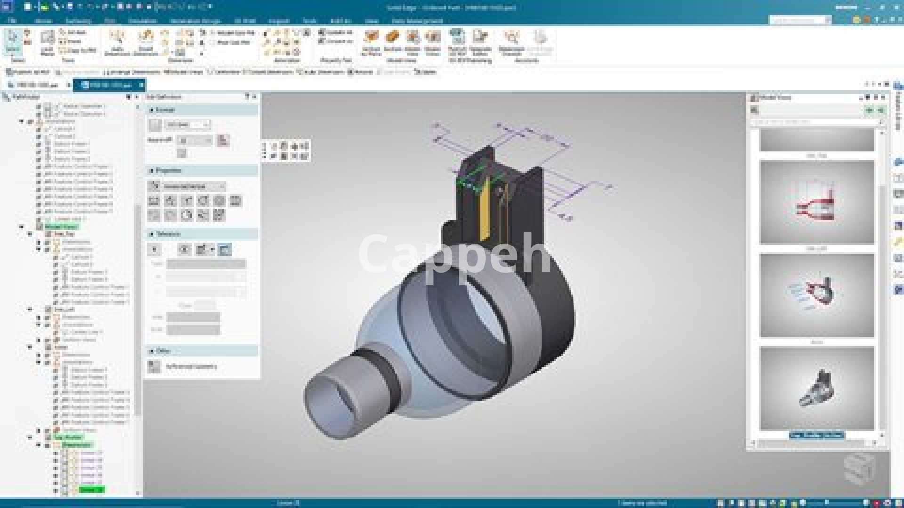Image resolution: width=904 pixels, height=508 pixels.
Task: Toggle visibility checkbox for Model Views node
Action: (39, 226)
